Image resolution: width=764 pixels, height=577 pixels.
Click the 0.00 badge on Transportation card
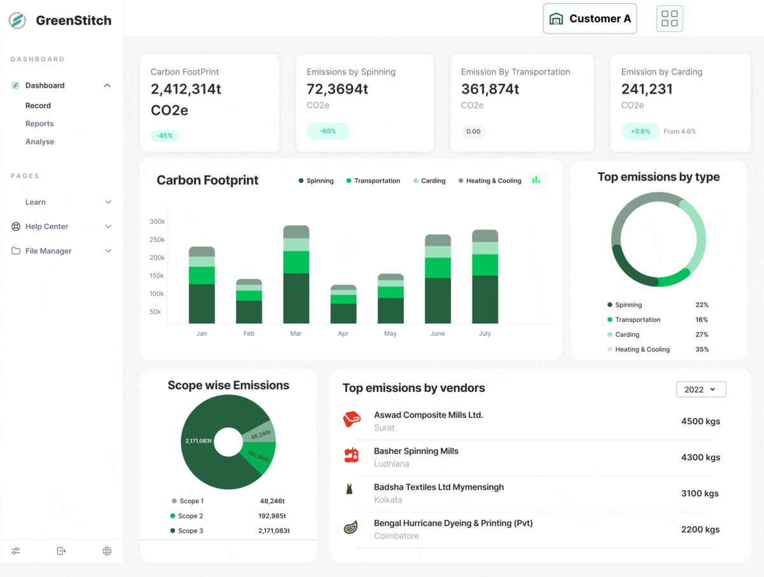click(473, 132)
